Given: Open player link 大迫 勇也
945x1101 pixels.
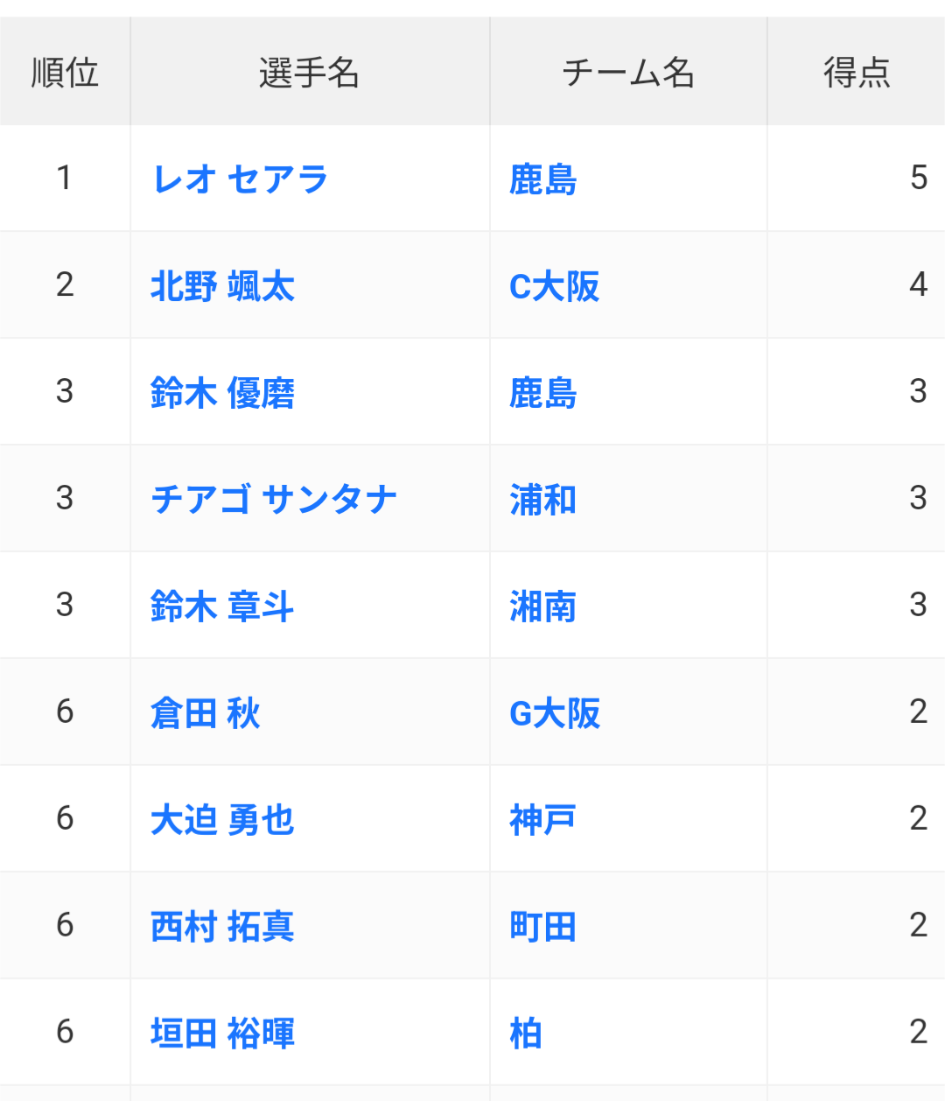Looking at the screenshot, I should point(222,820).
